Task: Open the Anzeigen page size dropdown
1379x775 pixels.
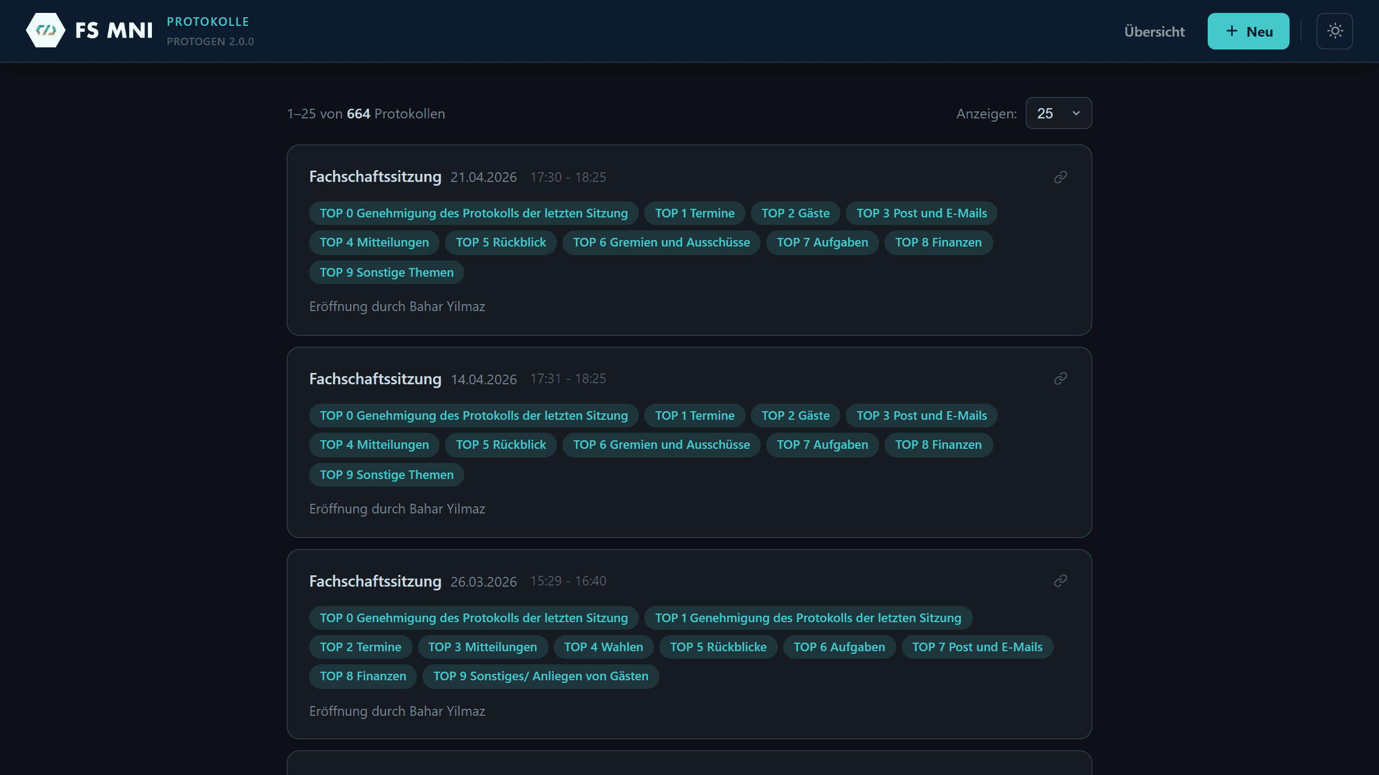Action: (x=1058, y=113)
